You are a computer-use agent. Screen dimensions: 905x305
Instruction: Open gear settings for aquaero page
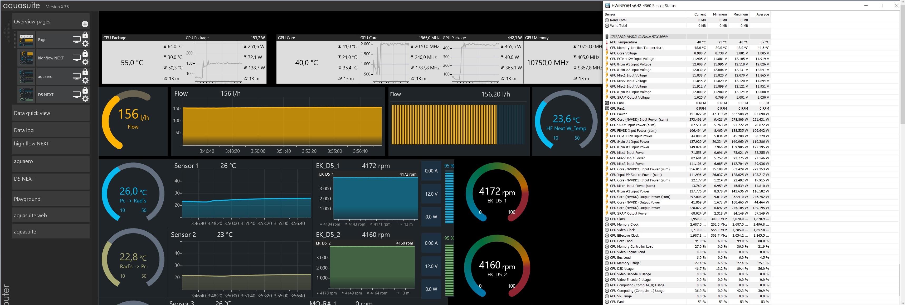coord(85,80)
